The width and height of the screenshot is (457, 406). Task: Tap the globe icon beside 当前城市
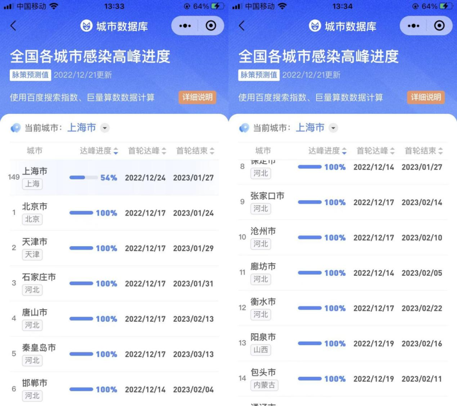tap(15, 128)
